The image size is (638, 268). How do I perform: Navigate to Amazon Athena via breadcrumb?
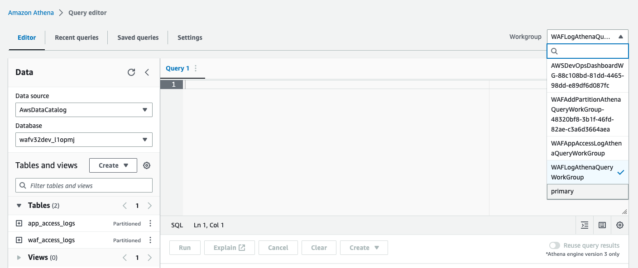tap(30, 12)
